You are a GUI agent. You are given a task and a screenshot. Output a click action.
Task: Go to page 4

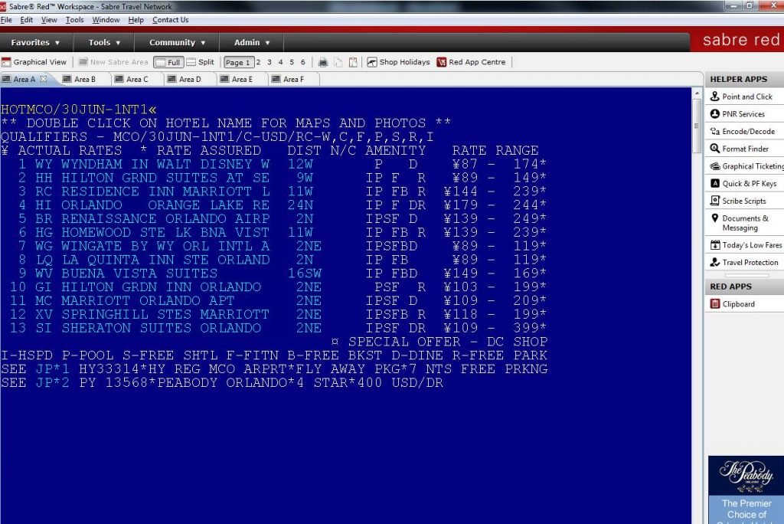(x=280, y=62)
